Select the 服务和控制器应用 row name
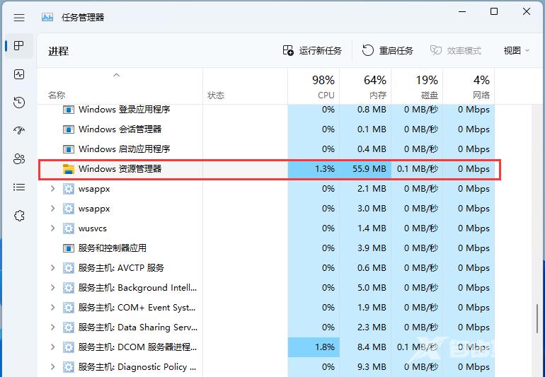Image resolution: width=545 pixels, height=377 pixels. pos(113,248)
